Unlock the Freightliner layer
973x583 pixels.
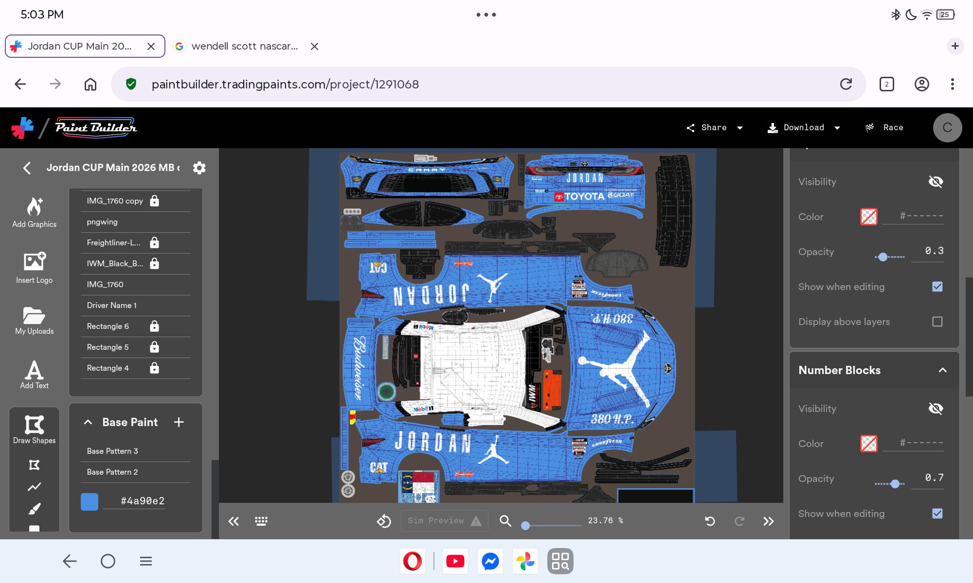[155, 242]
